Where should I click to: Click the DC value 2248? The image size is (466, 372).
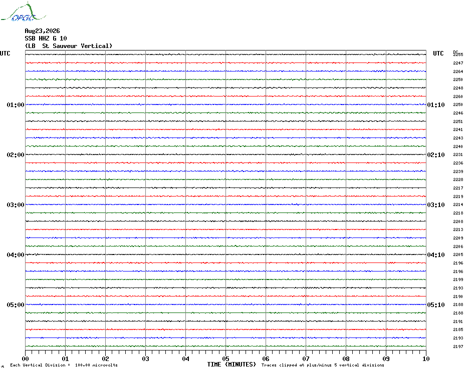click(x=458, y=88)
